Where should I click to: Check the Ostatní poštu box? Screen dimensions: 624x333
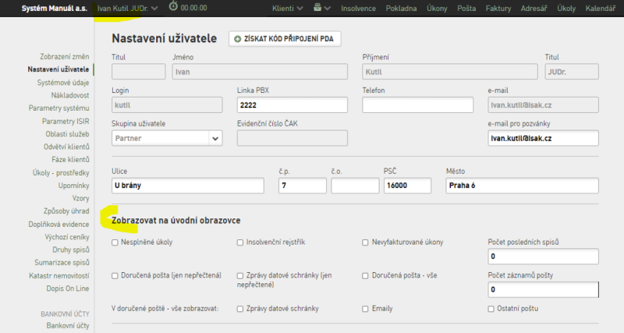pyautogui.click(x=491, y=309)
